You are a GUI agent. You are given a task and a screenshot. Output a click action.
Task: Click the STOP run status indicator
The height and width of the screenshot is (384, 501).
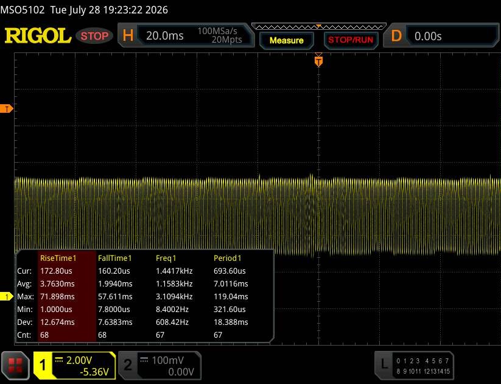point(94,36)
